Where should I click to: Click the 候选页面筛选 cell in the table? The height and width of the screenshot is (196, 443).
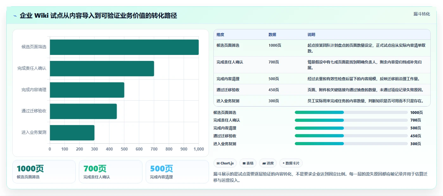pyautogui.click(x=228, y=45)
